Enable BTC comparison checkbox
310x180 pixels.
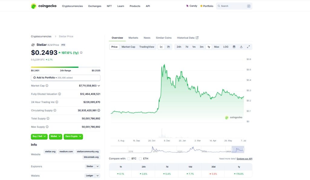129,159
